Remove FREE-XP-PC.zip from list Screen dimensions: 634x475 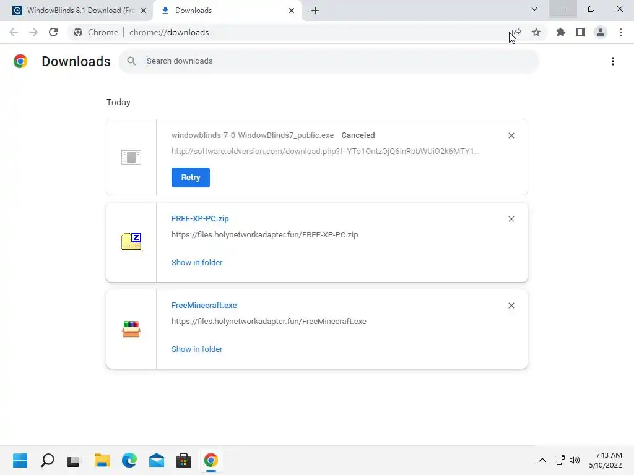click(x=511, y=219)
